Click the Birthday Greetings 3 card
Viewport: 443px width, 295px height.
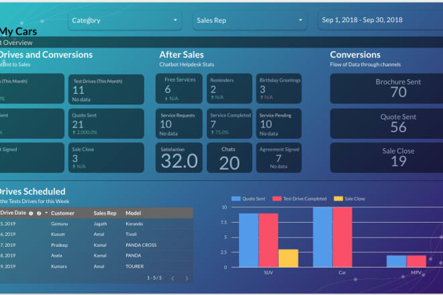279,88
